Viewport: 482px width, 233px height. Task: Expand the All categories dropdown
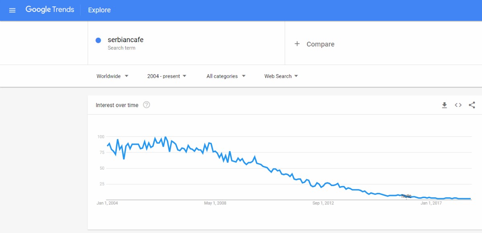[226, 76]
